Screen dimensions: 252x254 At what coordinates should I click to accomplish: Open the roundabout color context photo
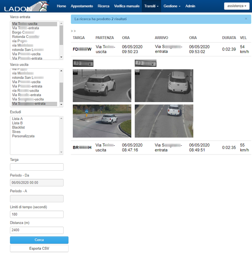102,121
